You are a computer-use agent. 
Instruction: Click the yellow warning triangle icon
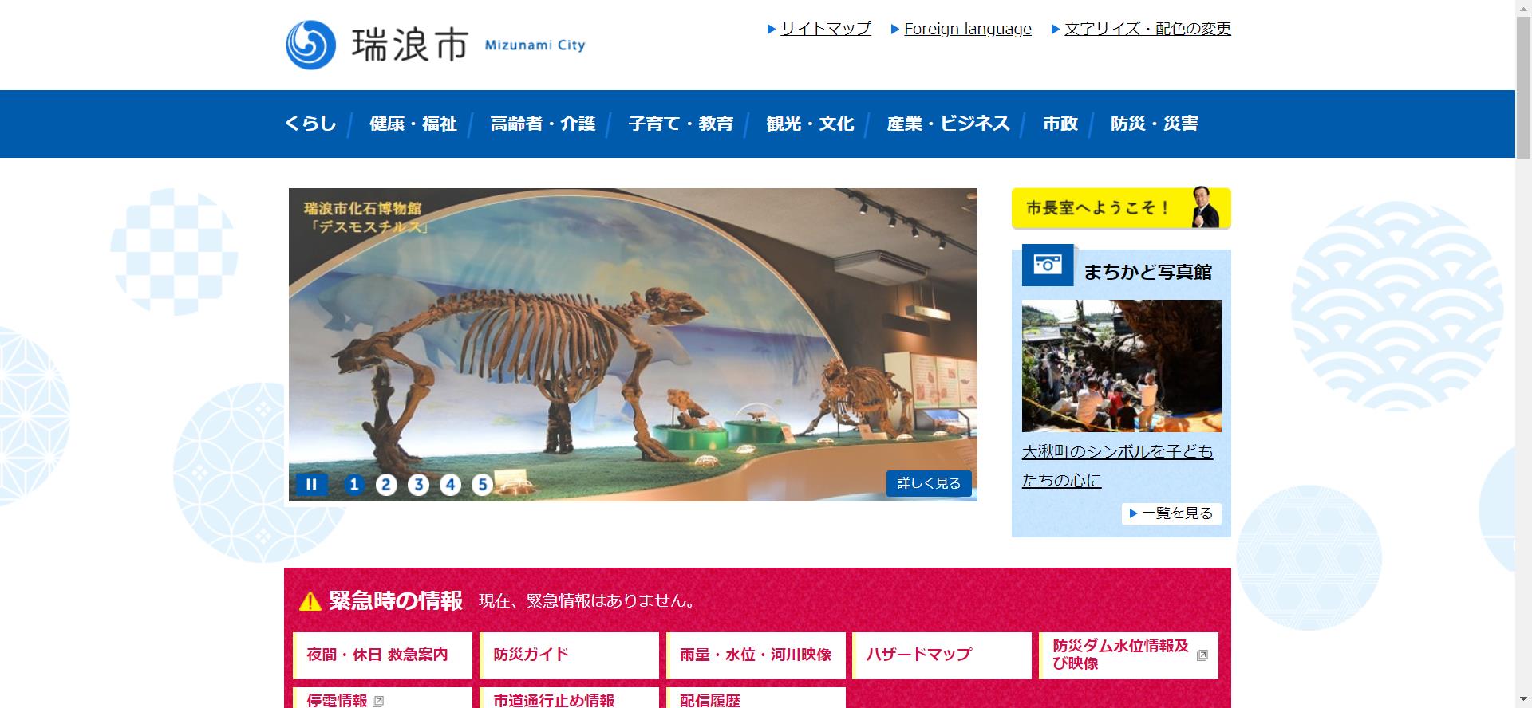click(310, 601)
